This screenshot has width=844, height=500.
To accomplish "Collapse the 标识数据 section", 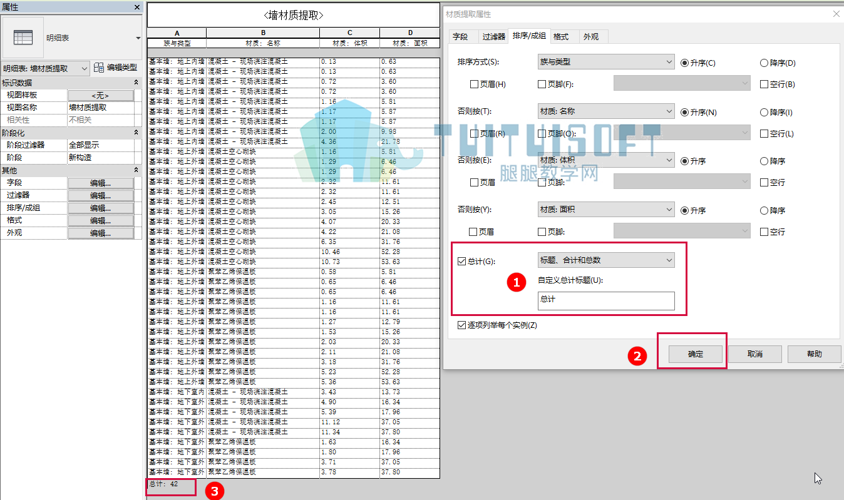I will click(x=136, y=83).
